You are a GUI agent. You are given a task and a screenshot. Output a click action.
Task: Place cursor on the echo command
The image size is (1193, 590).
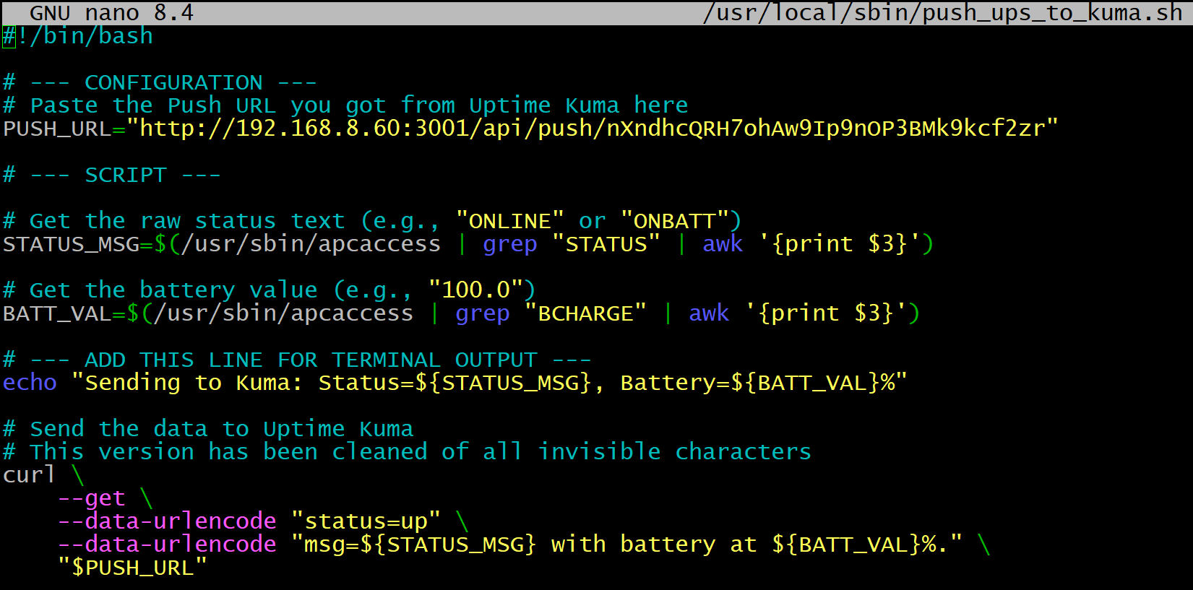30,383
